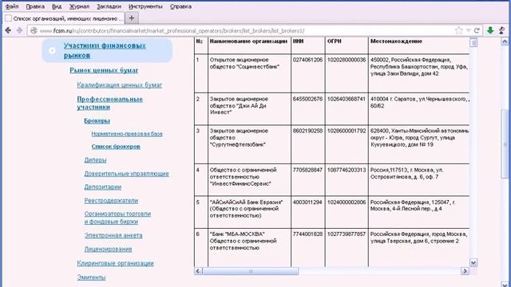
Task: Open the Справка menu
Action: [x=180, y=6]
